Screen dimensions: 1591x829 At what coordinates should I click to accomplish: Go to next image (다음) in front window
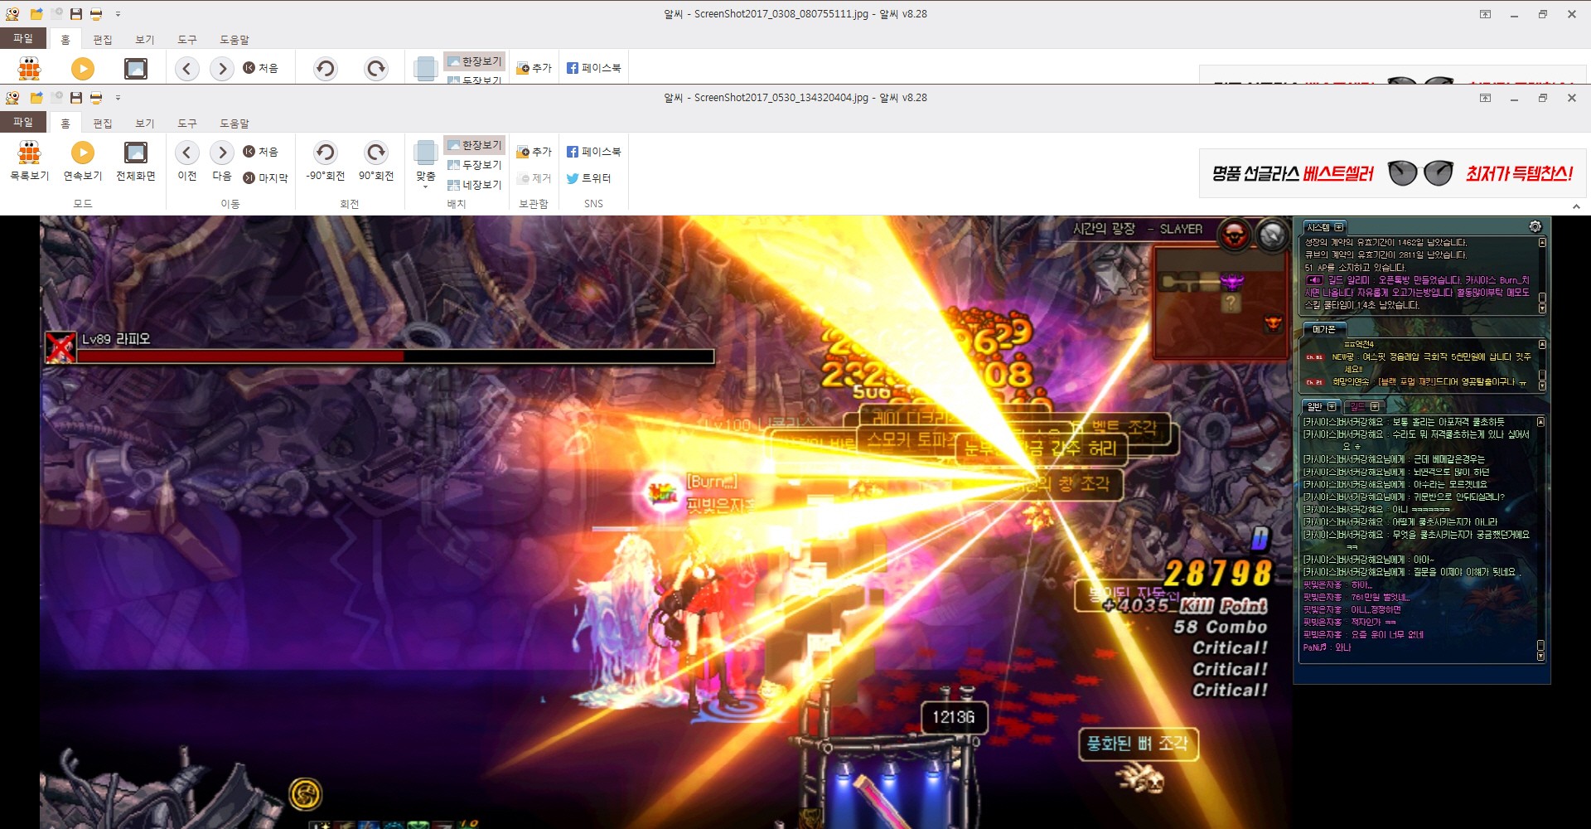222,161
